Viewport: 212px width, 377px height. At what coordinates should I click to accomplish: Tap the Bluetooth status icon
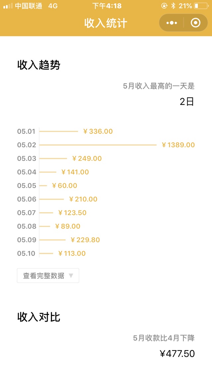click(173, 6)
